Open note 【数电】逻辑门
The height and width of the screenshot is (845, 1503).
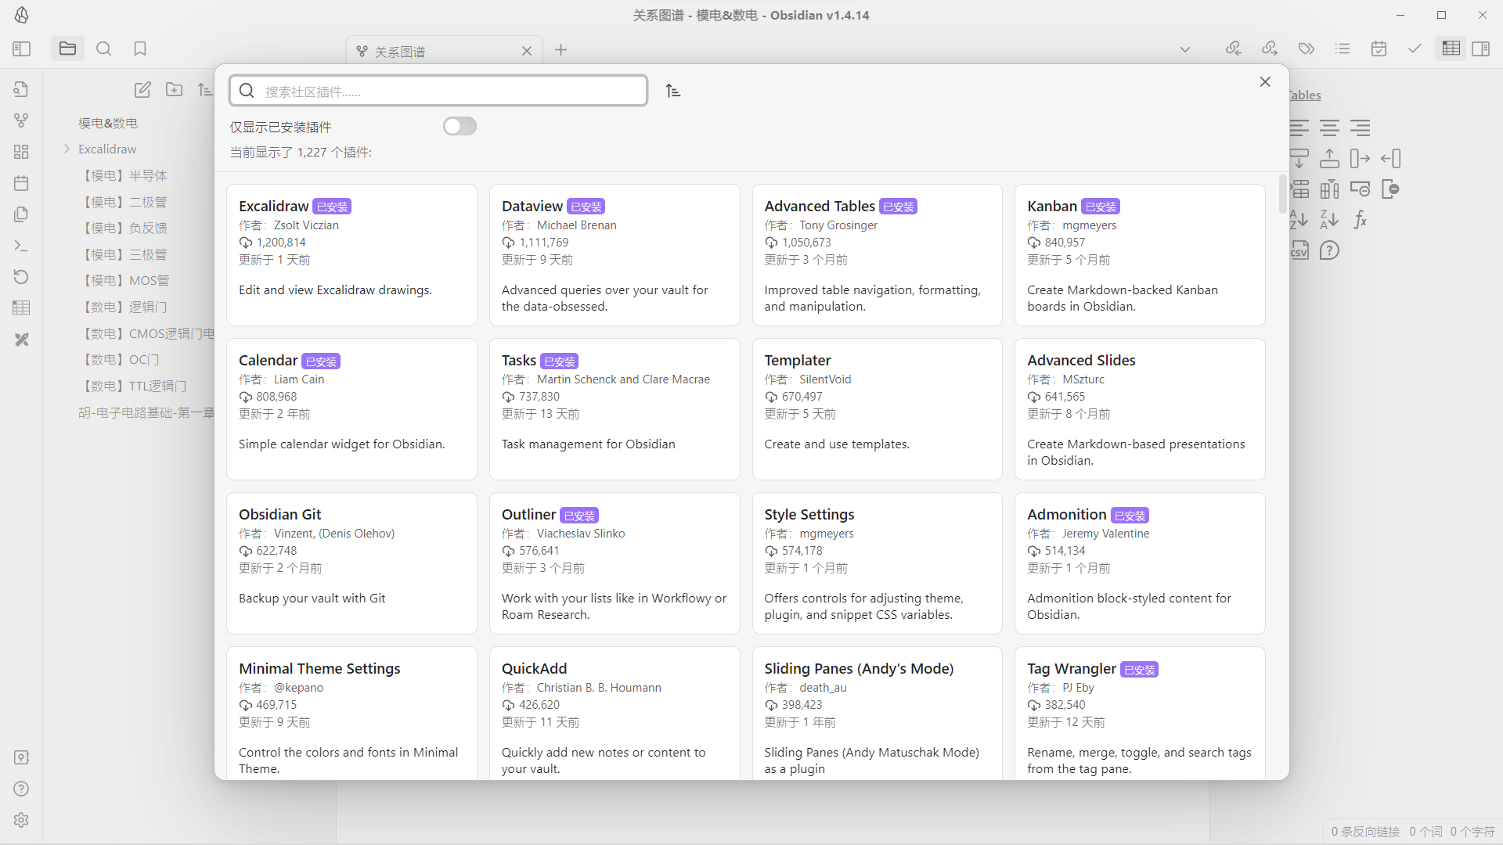pos(124,307)
